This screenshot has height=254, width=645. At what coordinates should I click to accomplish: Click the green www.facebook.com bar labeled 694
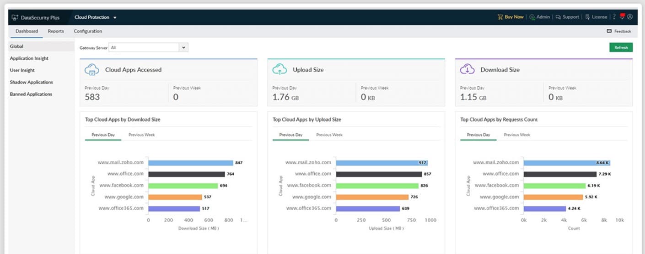tap(183, 186)
